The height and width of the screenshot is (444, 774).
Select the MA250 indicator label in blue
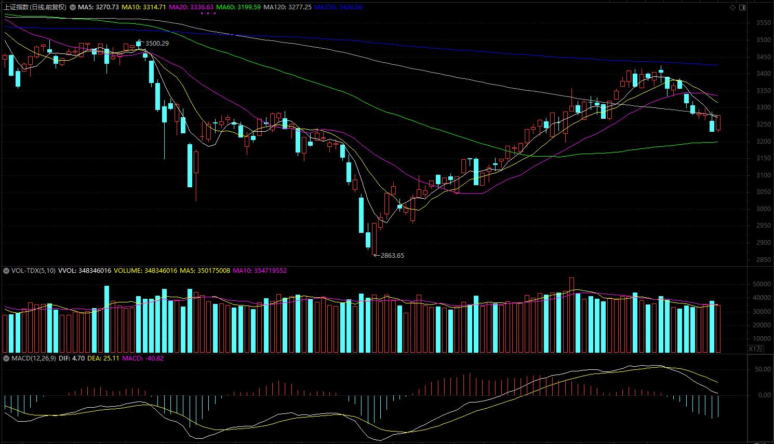click(x=339, y=7)
